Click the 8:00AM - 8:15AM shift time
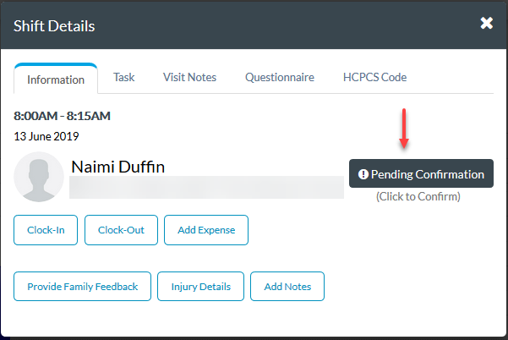 point(63,116)
